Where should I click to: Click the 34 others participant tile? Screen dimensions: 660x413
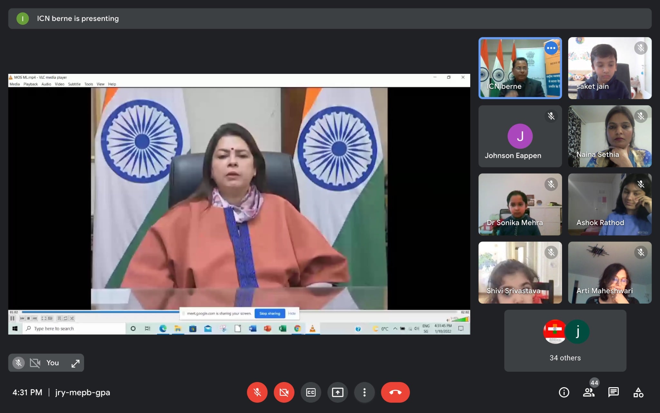click(565, 341)
